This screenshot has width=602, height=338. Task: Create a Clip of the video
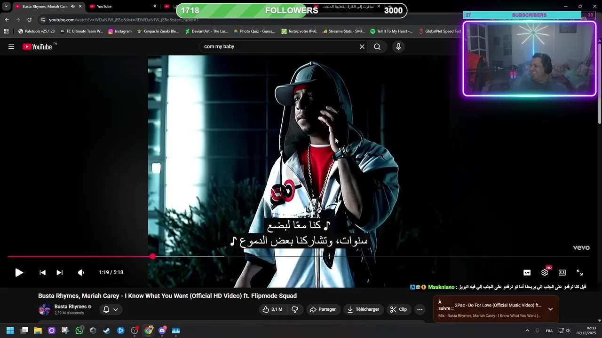click(398, 309)
